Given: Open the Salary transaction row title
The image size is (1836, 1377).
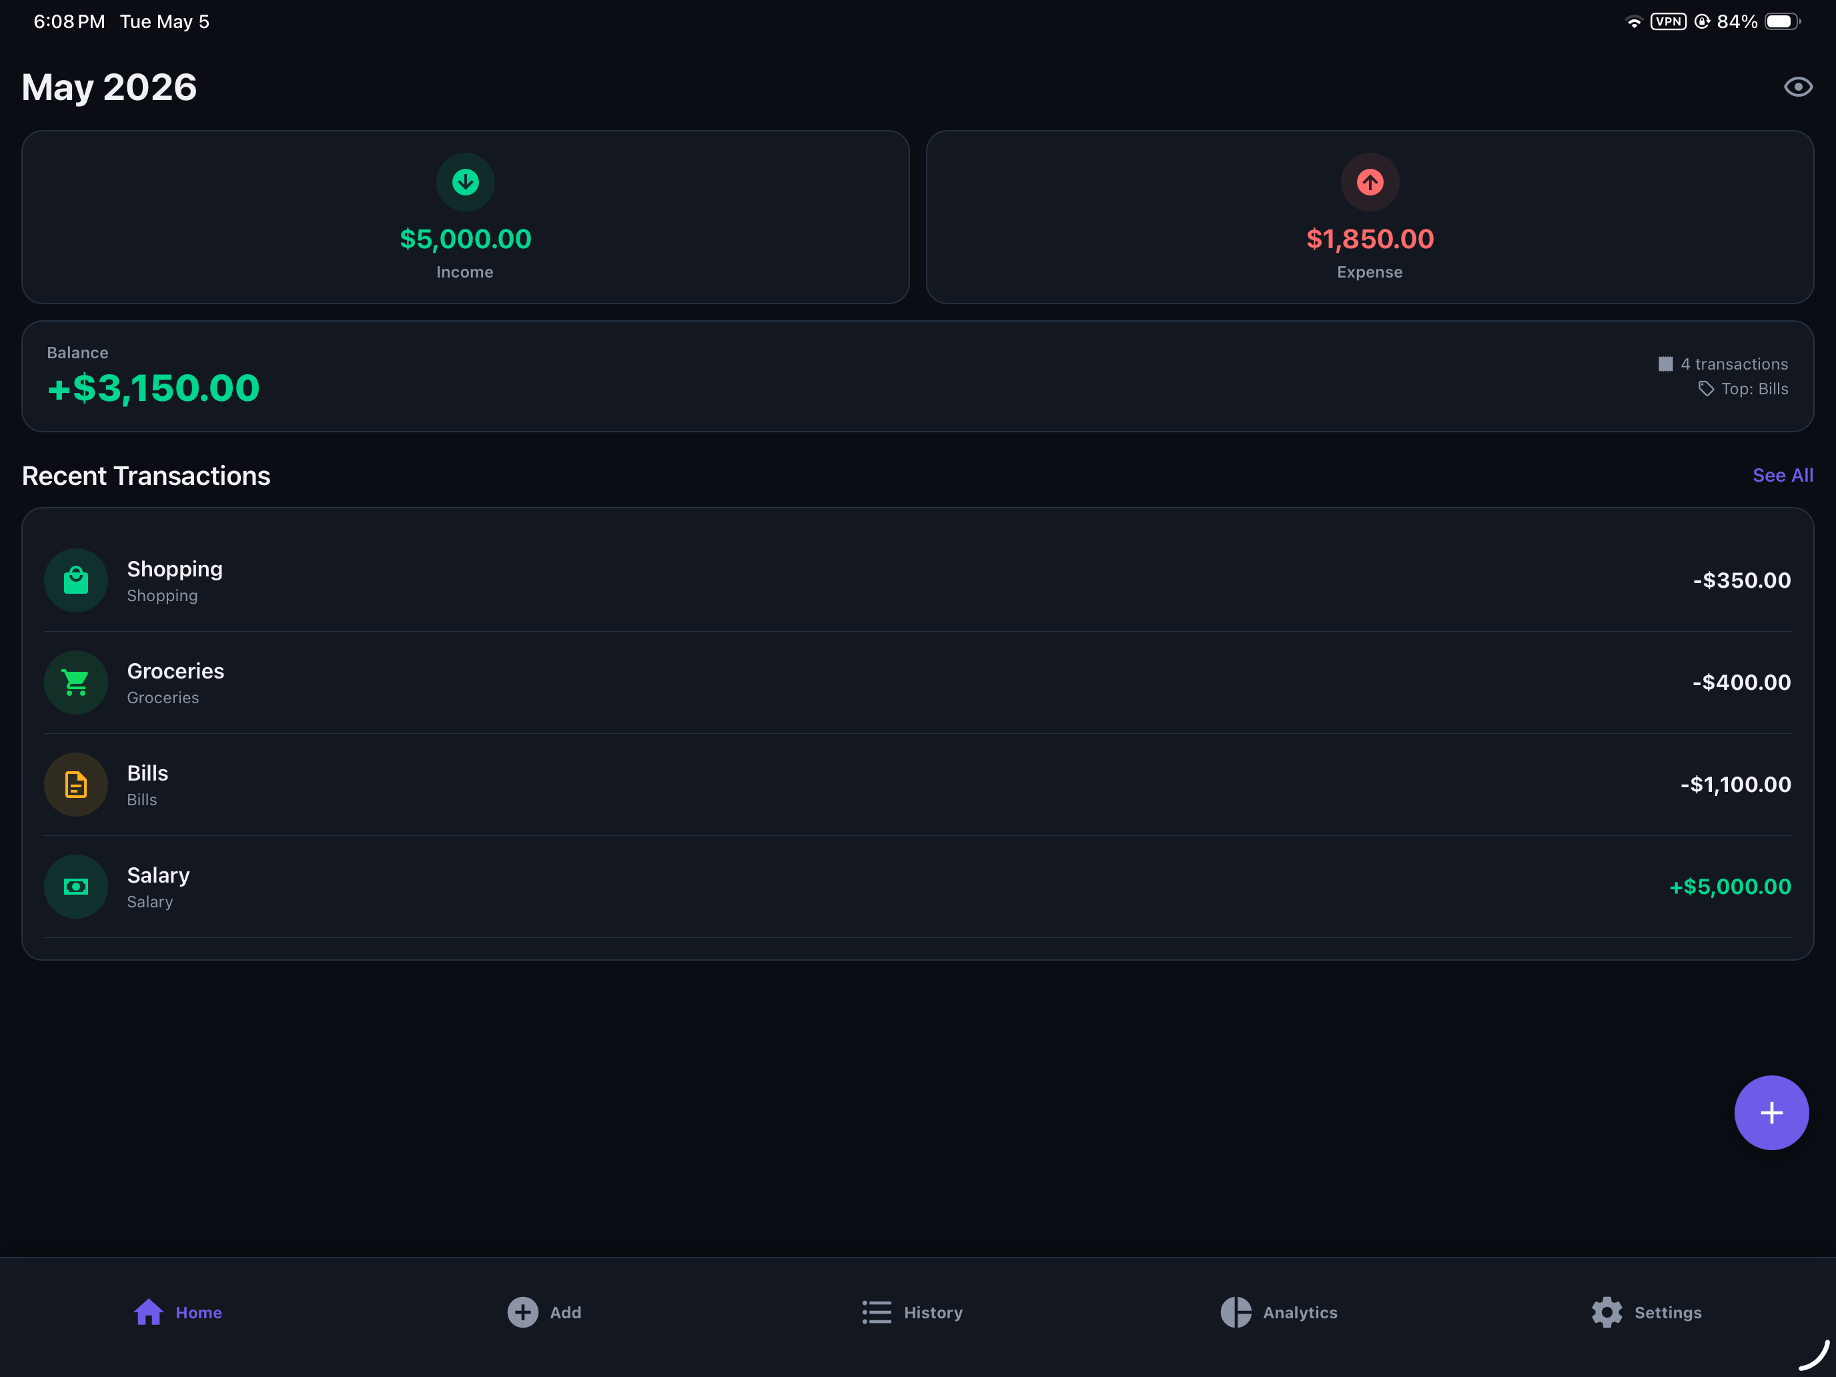Looking at the screenshot, I should (x=157, y=876).
